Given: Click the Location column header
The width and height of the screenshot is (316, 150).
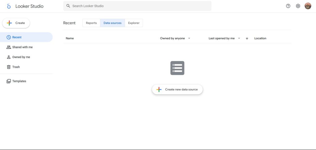Looking at the screenshot, I should point(260,38).
